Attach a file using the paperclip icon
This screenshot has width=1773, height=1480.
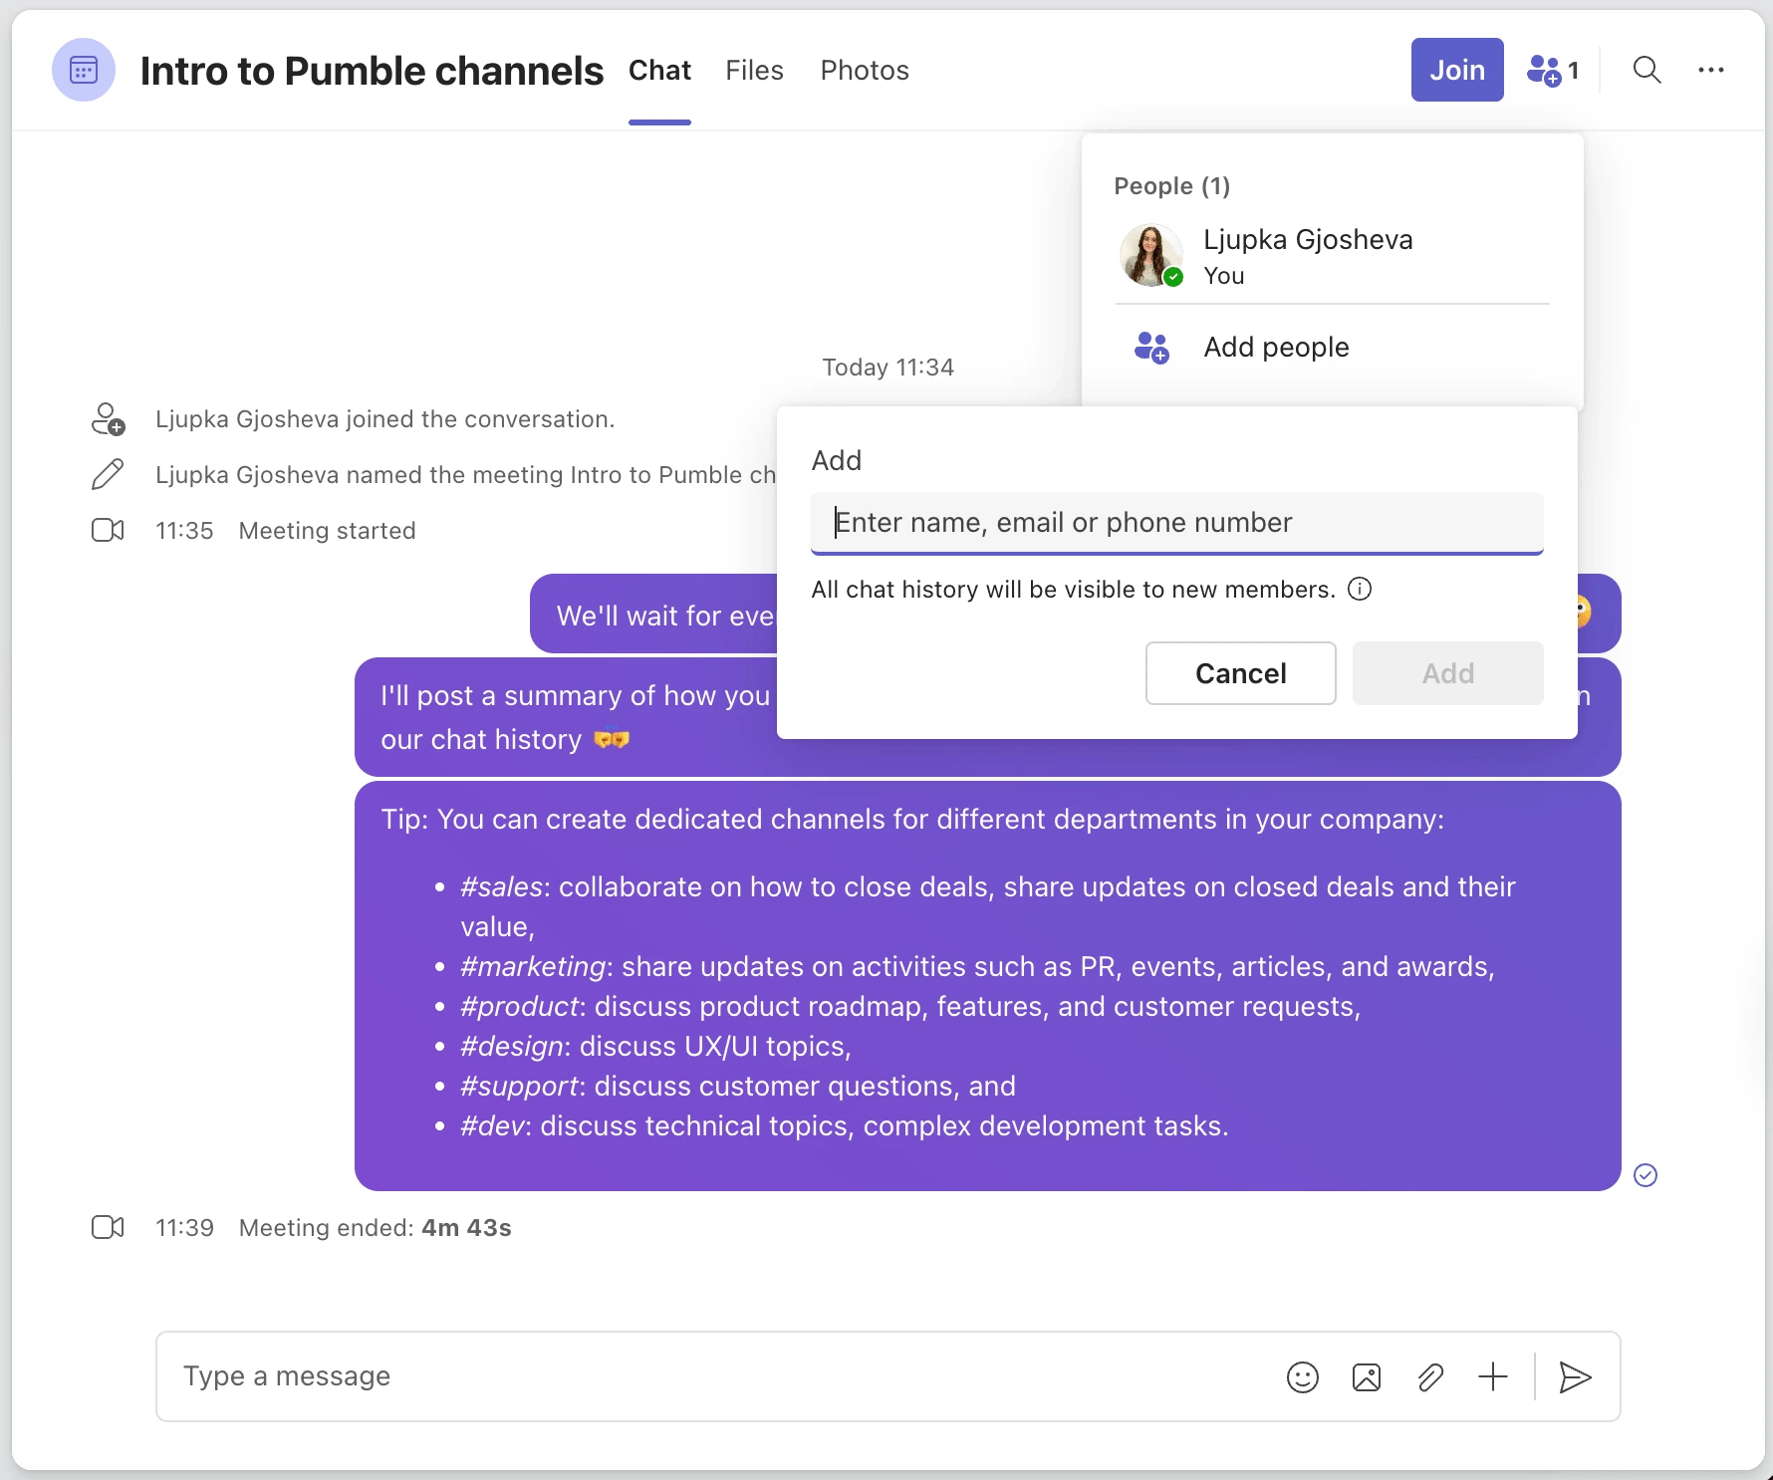(x=1430, y=1377)
